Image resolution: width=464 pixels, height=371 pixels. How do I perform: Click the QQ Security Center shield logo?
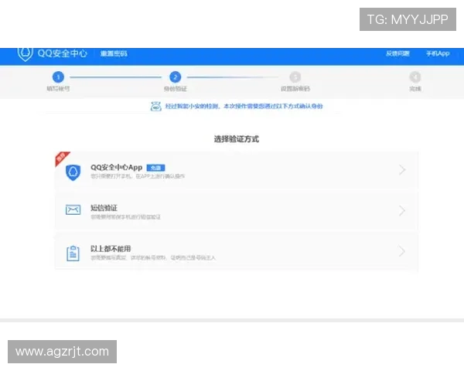(x=26, y=54)
